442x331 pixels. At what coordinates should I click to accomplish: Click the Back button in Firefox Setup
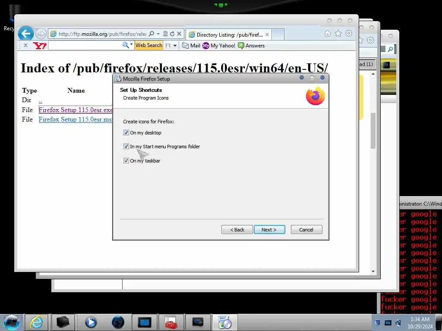(x=237, y=230)
